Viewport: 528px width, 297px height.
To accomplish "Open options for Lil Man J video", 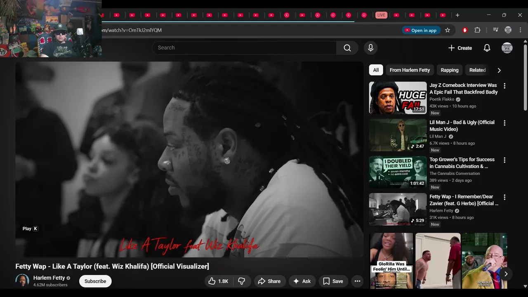I will tap(504, 123).
